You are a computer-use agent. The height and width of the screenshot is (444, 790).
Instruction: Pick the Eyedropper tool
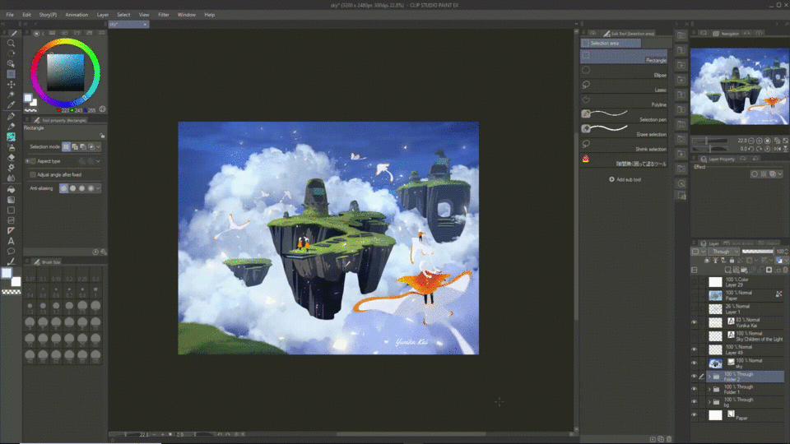pyautogui.click(x=11, y=105)
